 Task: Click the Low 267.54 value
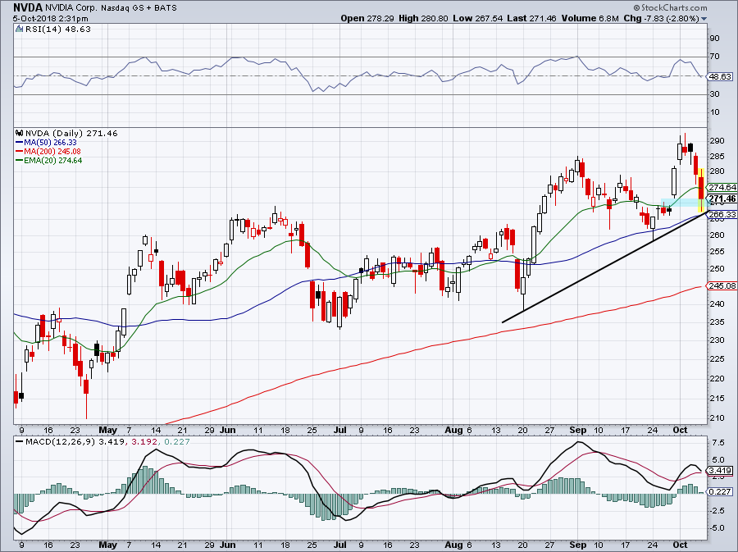[x=478, y=18]
